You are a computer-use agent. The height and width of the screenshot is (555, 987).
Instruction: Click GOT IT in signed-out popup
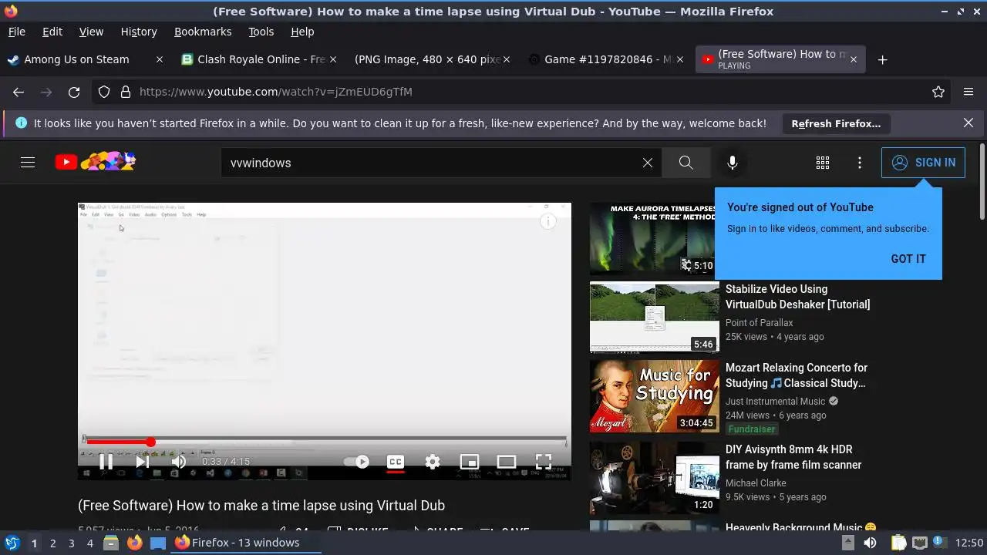point(908,259)
